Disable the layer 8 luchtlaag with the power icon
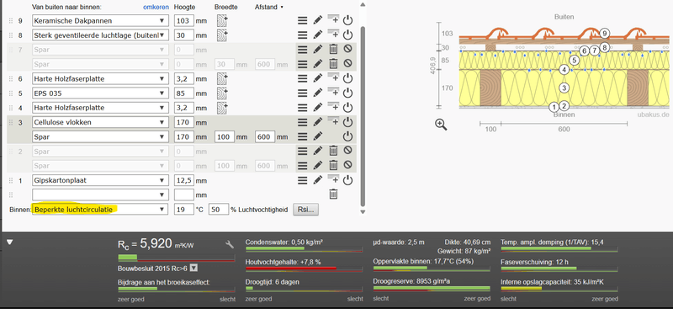Screen dimensions: 673x309 (x=348, y=35)
